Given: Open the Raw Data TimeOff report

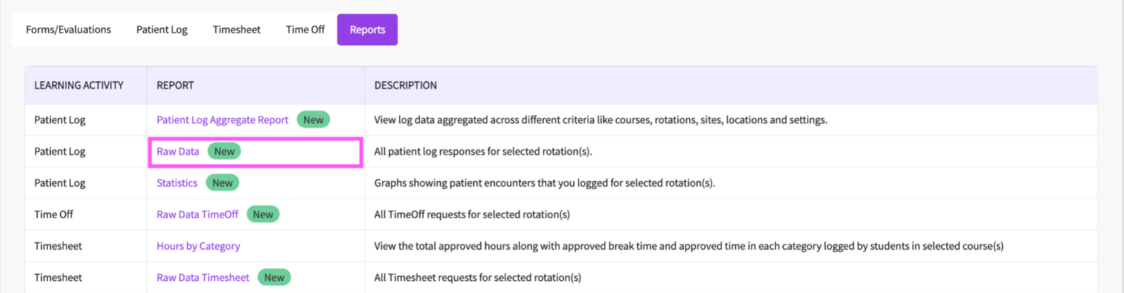Looking at the screenshot, I should click(197, 214).
